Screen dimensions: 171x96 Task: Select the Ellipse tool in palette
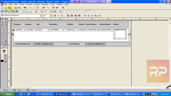6,36
